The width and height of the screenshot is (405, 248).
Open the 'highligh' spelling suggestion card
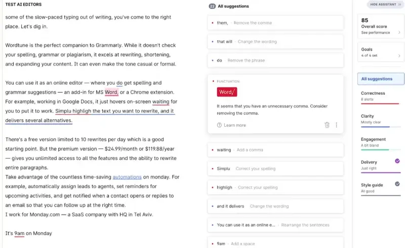click(x=275, y=187)
